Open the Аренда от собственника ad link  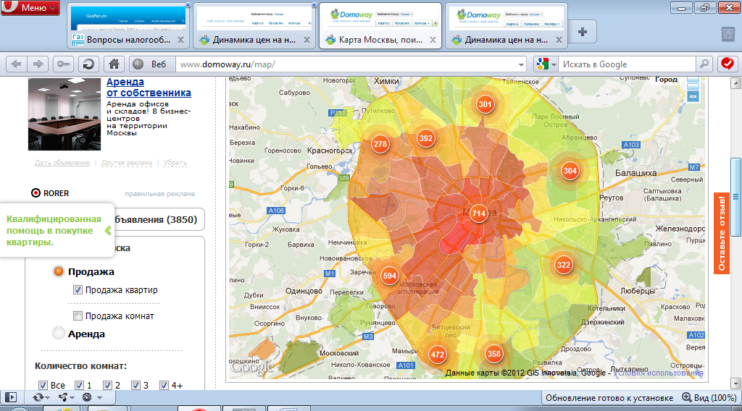point(149,88)
